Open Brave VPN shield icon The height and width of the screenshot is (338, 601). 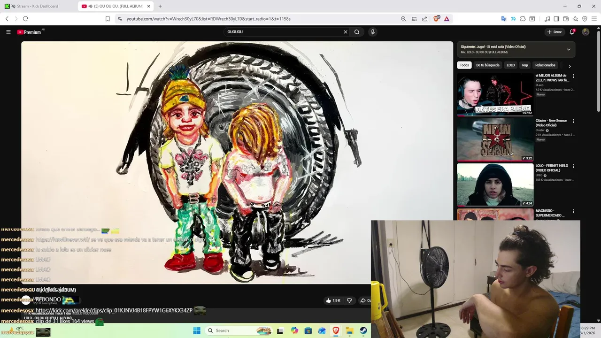(x=585, y=19)
